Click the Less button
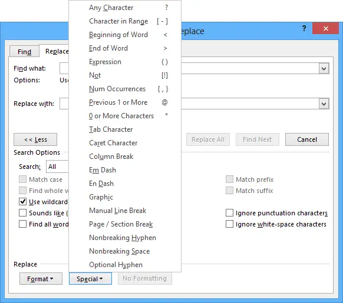This screenshot has height=303, width=343. coord(35,139)
